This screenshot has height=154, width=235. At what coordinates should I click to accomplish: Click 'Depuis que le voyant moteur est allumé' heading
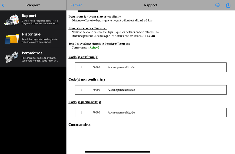point(95,16)
